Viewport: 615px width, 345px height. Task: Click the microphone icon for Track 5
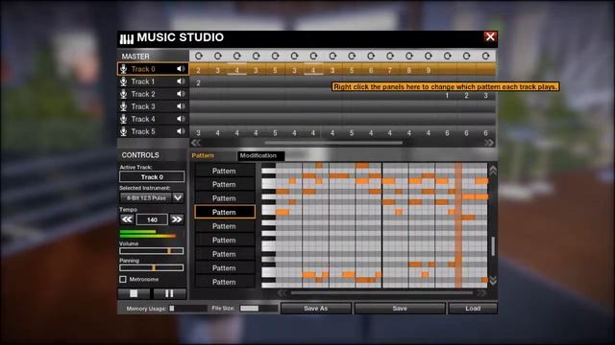[x=124, y=132]
